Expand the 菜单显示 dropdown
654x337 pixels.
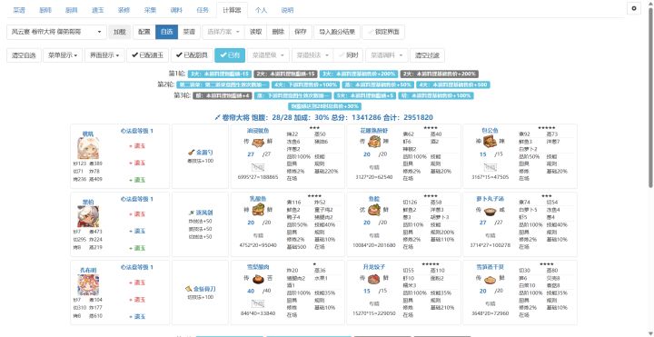coord(63,55)
